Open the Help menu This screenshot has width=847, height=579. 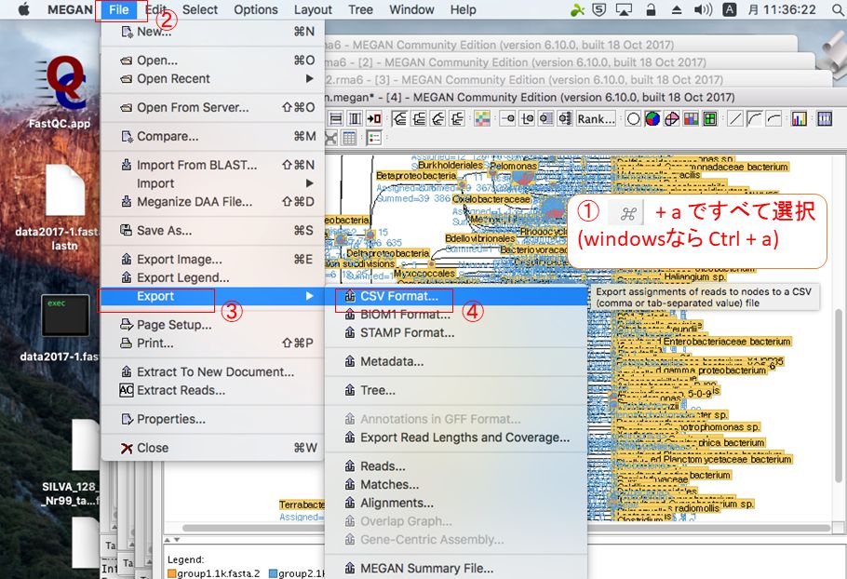click(x=464, y=9)
